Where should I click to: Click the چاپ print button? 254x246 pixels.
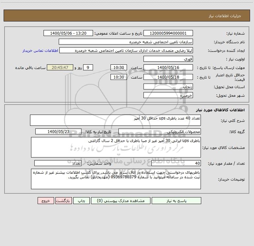(x=81, y=200)
